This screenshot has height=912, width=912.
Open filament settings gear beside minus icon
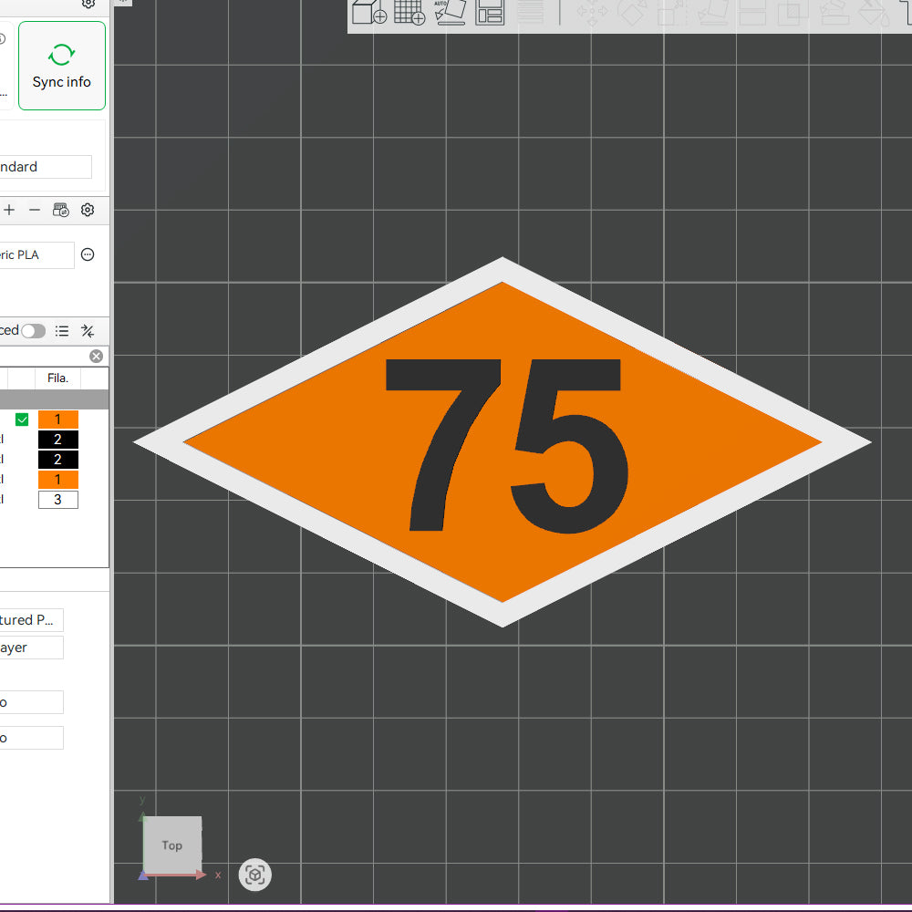click(88, 210)
